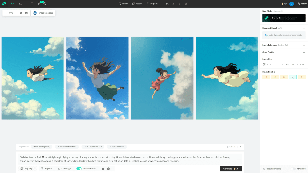Open the 3:4 aspect ratio dropdown
Screen dimensions: 308x173
pyautogui.click(x=267, y=64)
